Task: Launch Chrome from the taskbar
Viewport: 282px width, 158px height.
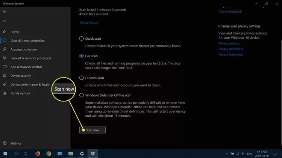Action: point(49,154)
